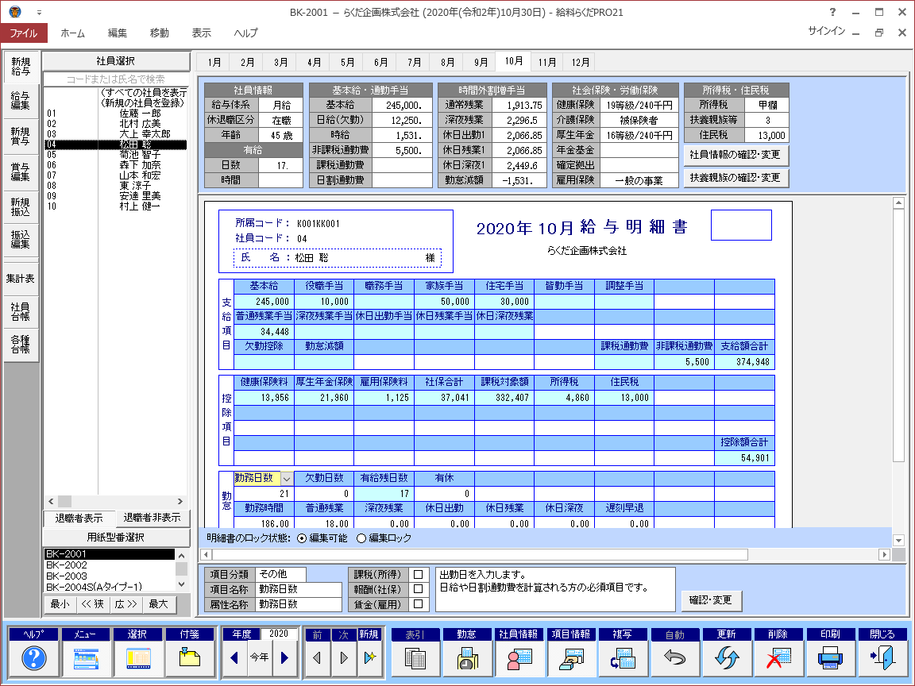Select employee 山本 和宏 in list
The height and width of the screenshot is (686, 915).
pos(115,175)
